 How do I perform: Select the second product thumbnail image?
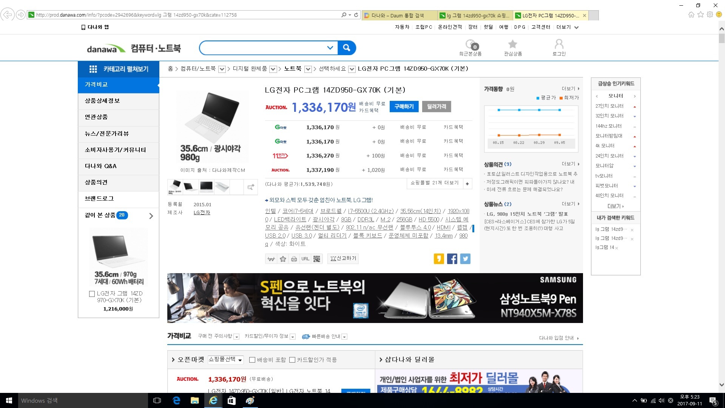tap(190, 187)
